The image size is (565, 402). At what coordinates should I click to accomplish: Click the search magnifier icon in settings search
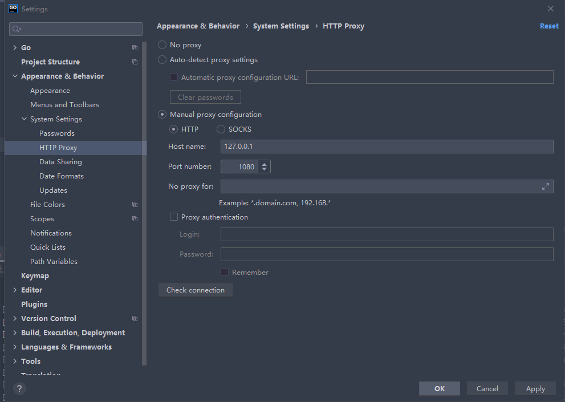tap(16, 29)
